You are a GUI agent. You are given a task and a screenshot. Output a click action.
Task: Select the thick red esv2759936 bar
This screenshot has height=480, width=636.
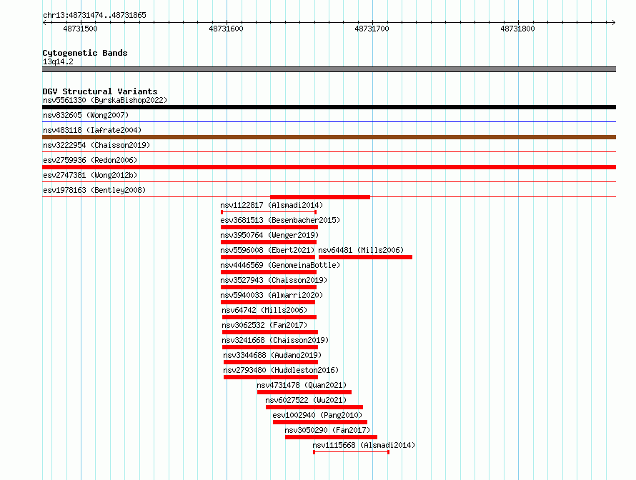tap(329, 167)
